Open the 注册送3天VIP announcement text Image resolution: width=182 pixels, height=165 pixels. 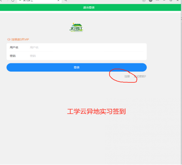coord(20,39)
